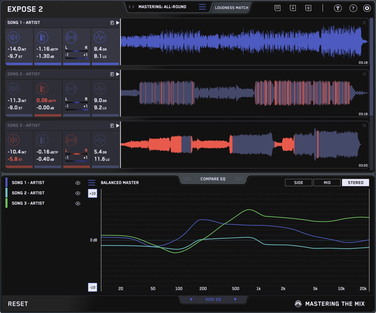The width and height of the screenshot is (376, 313).
Task: Open Expose 2 settings gear
Action: click(367, 8)
